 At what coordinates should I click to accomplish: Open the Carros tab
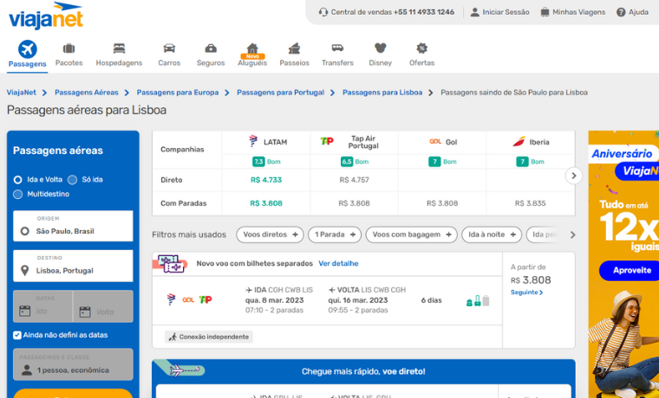(x=169, y=55)
